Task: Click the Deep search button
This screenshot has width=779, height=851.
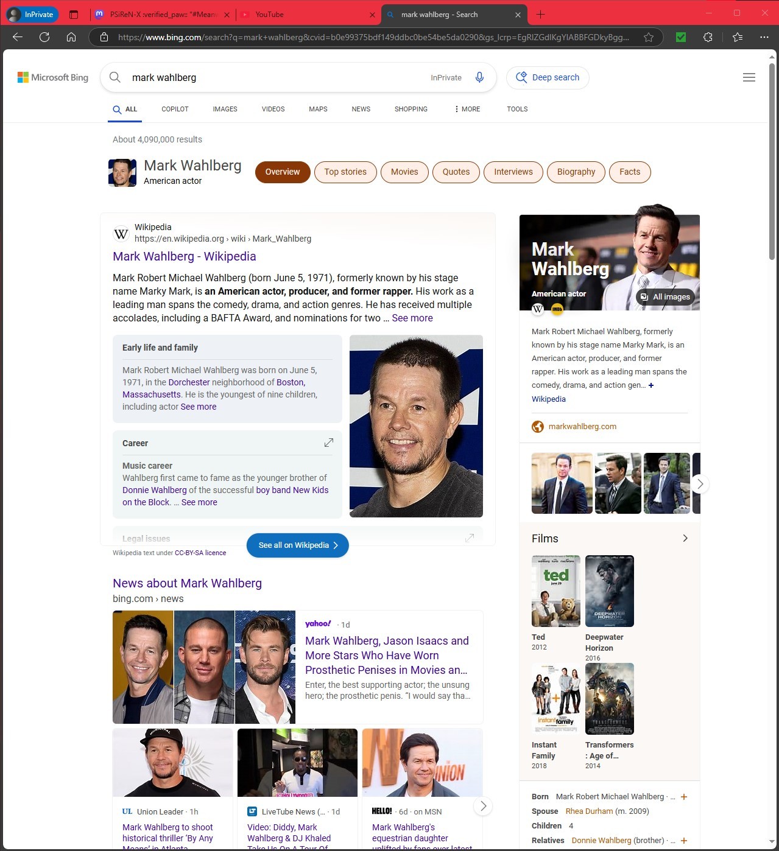Action: pyautogui.click(x=548, y=77)
